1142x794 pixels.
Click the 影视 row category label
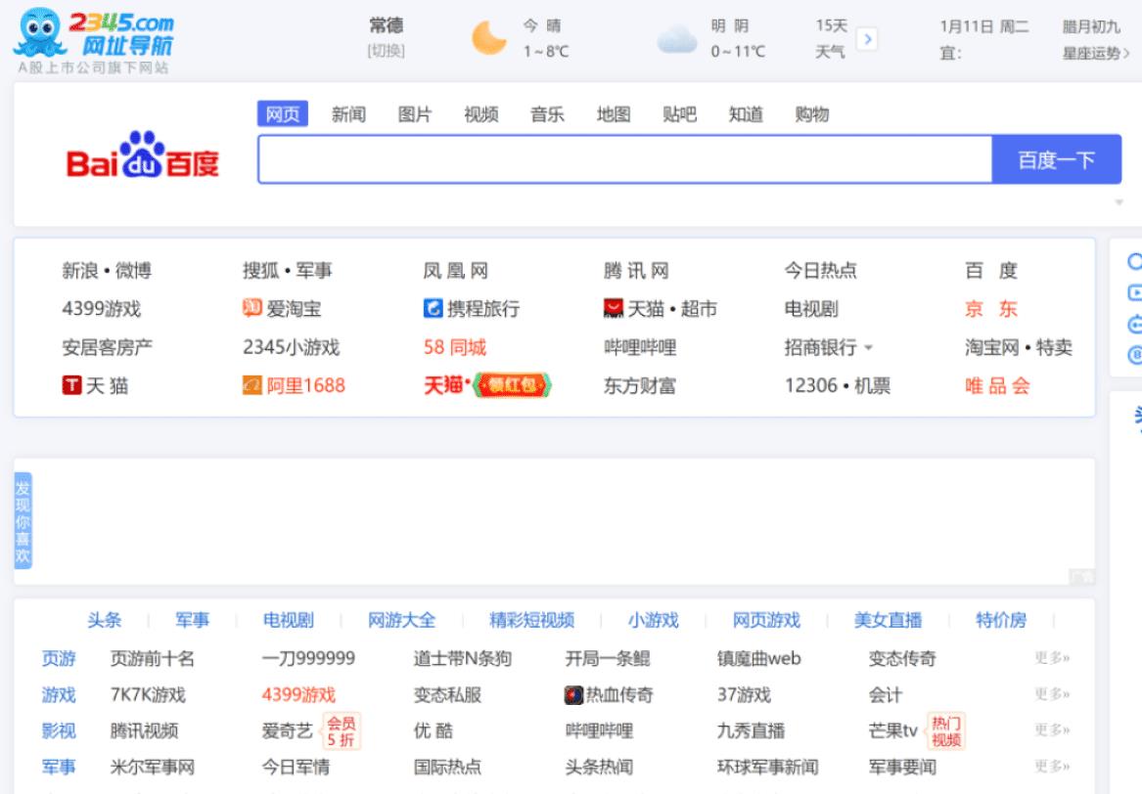pos(59,730)
